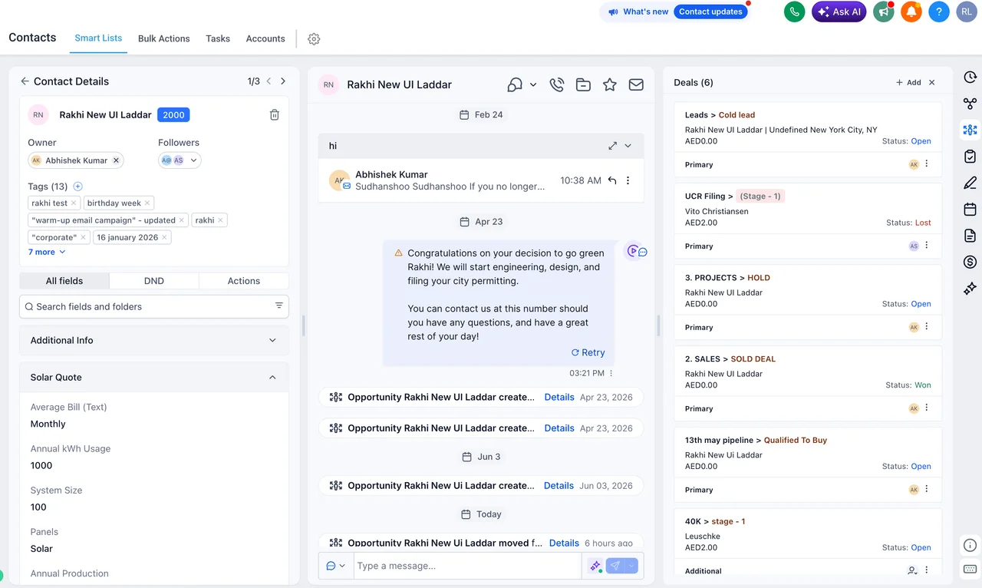
Task: Open more options for the Cold lead deal
Action: [x=927, y=164]
